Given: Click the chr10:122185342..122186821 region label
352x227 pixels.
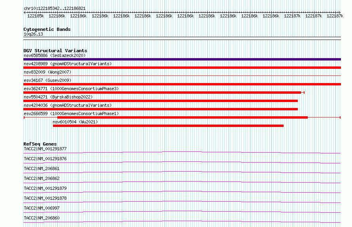Looking at the screenshot, I should [55, 9].
